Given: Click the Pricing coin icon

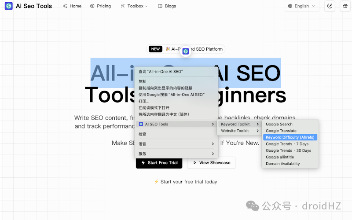Looking at the screenshot, I should click(92, 6).
